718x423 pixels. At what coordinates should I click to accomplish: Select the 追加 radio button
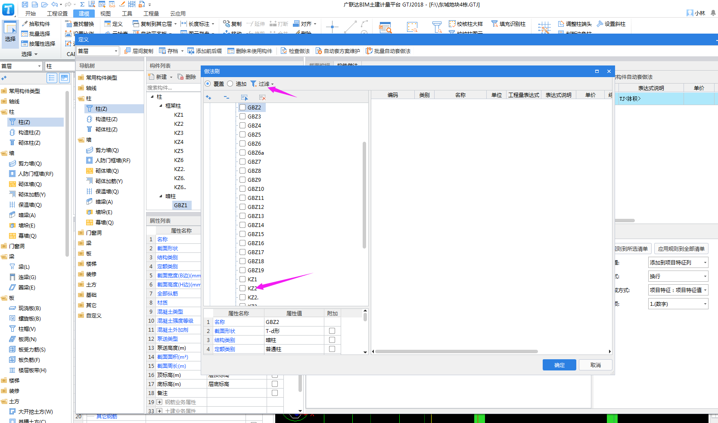(x=230, y=84)
